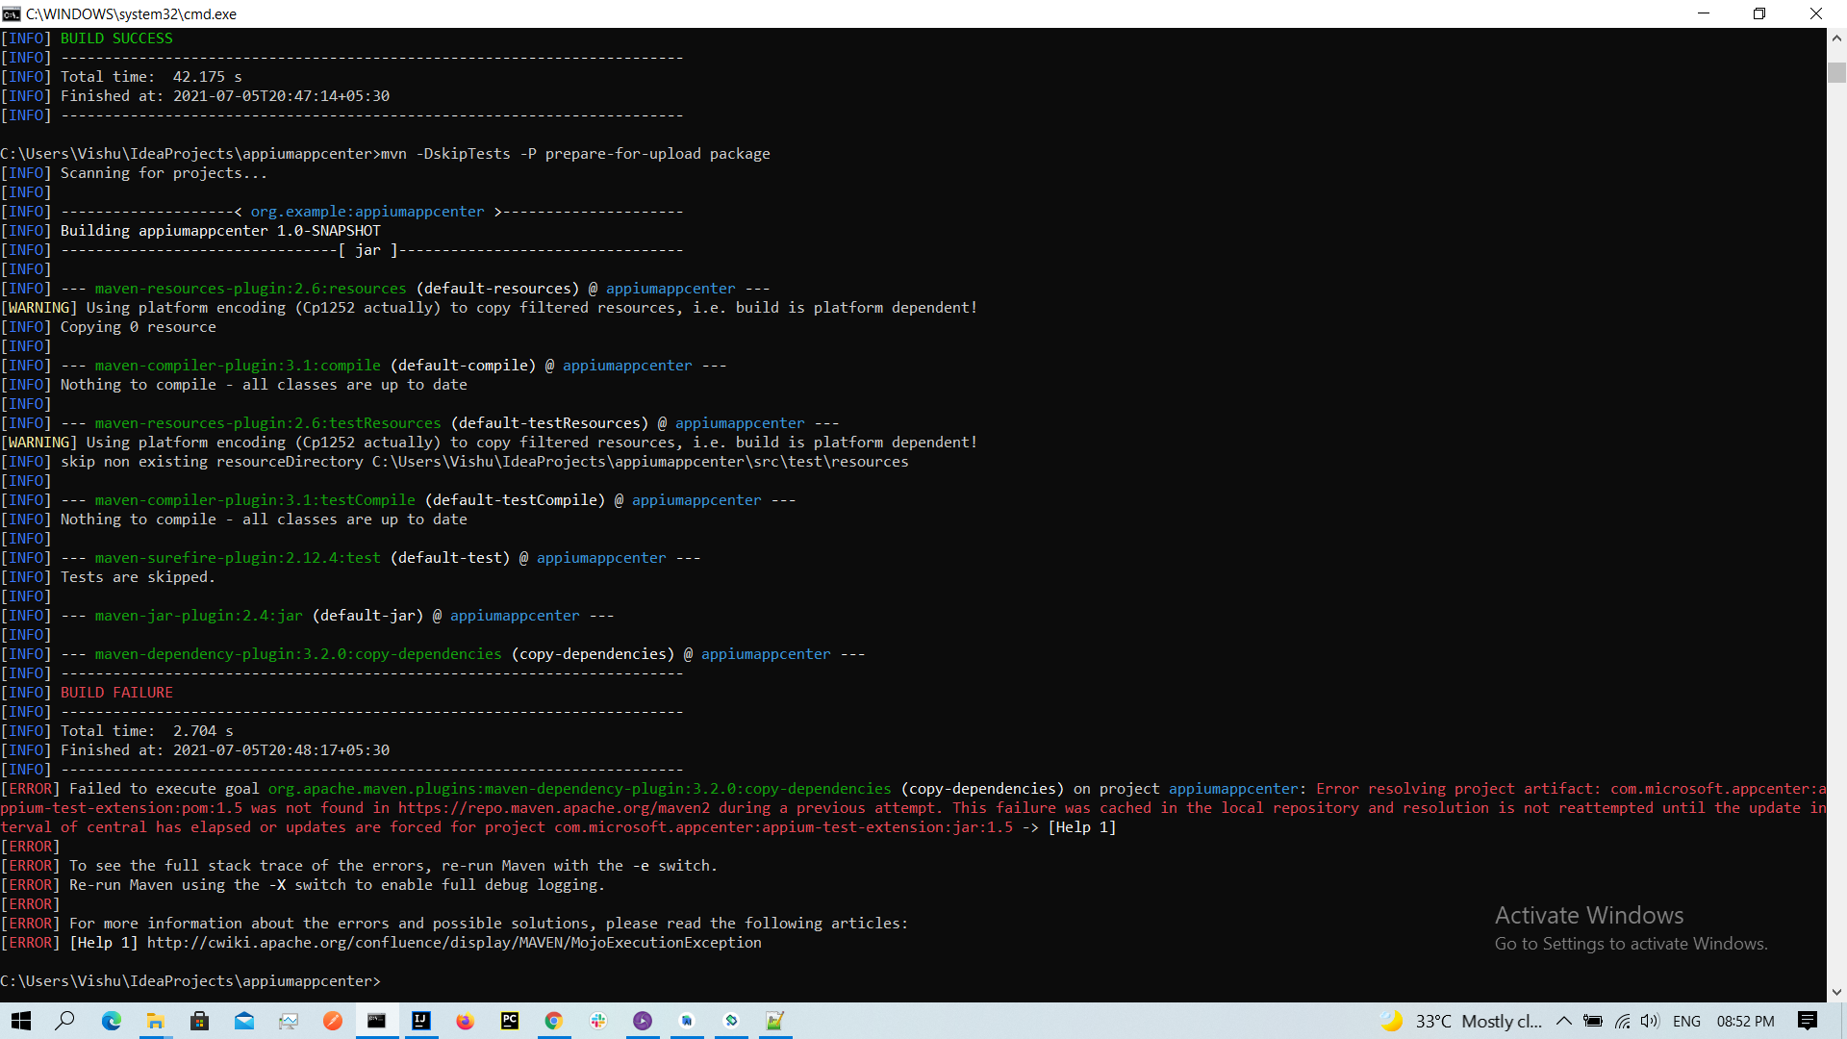The image size is (1847, 1039).
Task: Open taskbar Search magnifier
Action: 65,1021
